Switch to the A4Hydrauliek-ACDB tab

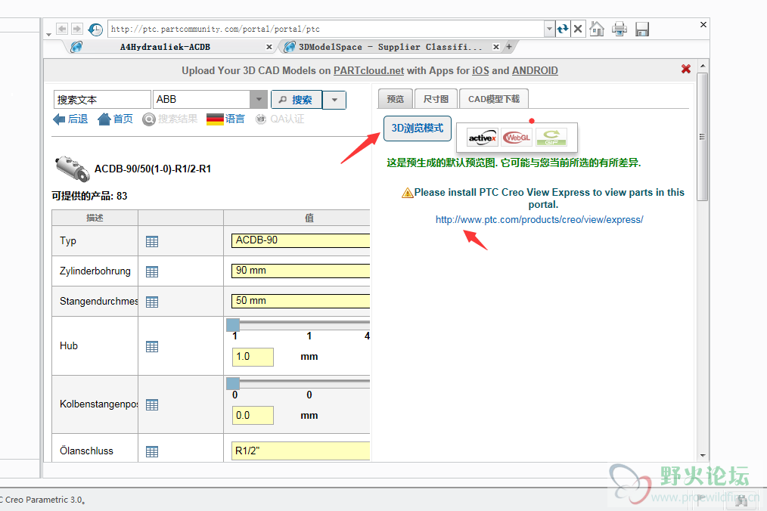point(165,47)
